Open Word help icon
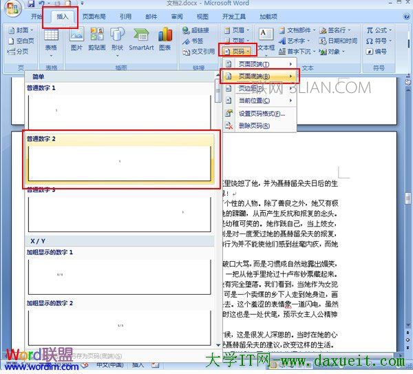The width and height of the screenshot is (413, 374). [x=406, y=17]
